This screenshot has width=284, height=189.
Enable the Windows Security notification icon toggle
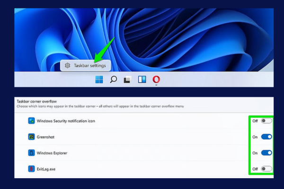click(266, 120)
